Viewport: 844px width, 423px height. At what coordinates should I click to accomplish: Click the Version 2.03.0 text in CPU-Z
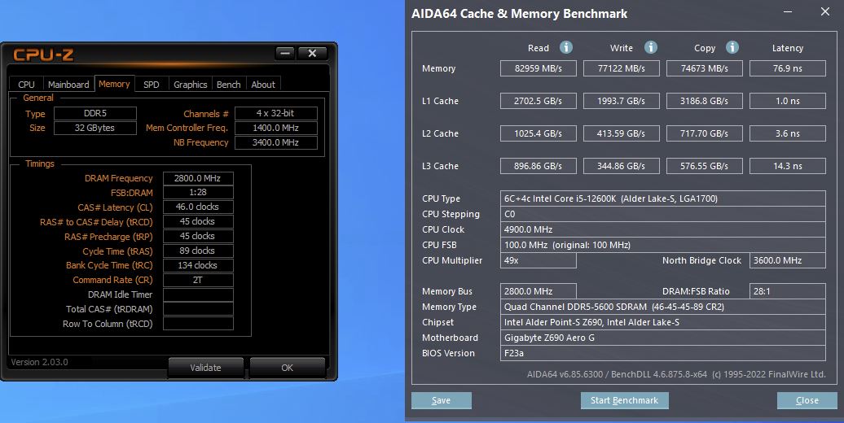tap(40, 362)
